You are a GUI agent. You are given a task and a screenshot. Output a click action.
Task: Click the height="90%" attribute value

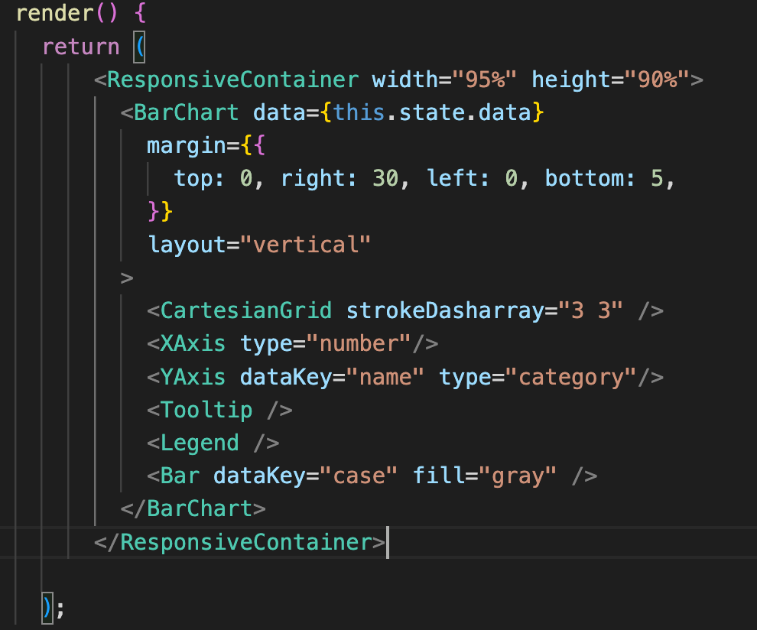click(x=657, y=80)
